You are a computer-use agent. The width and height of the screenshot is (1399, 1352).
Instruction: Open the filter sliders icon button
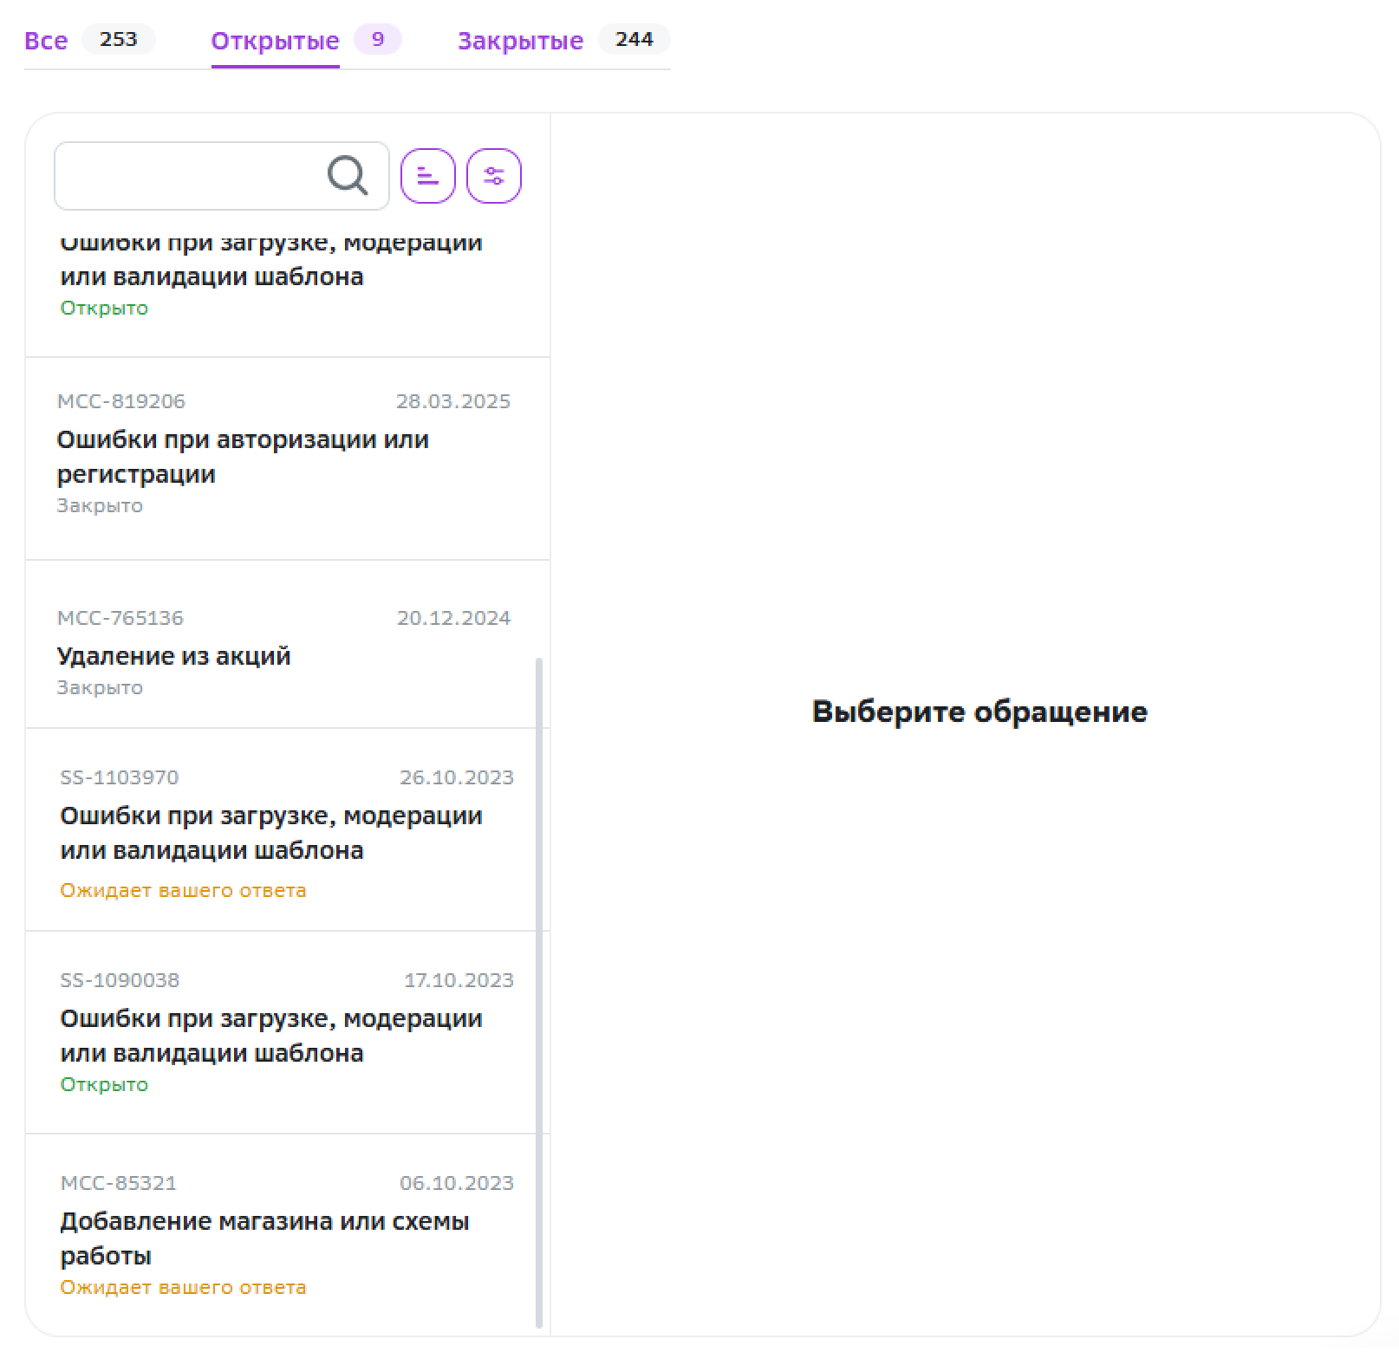click(494, 176)
